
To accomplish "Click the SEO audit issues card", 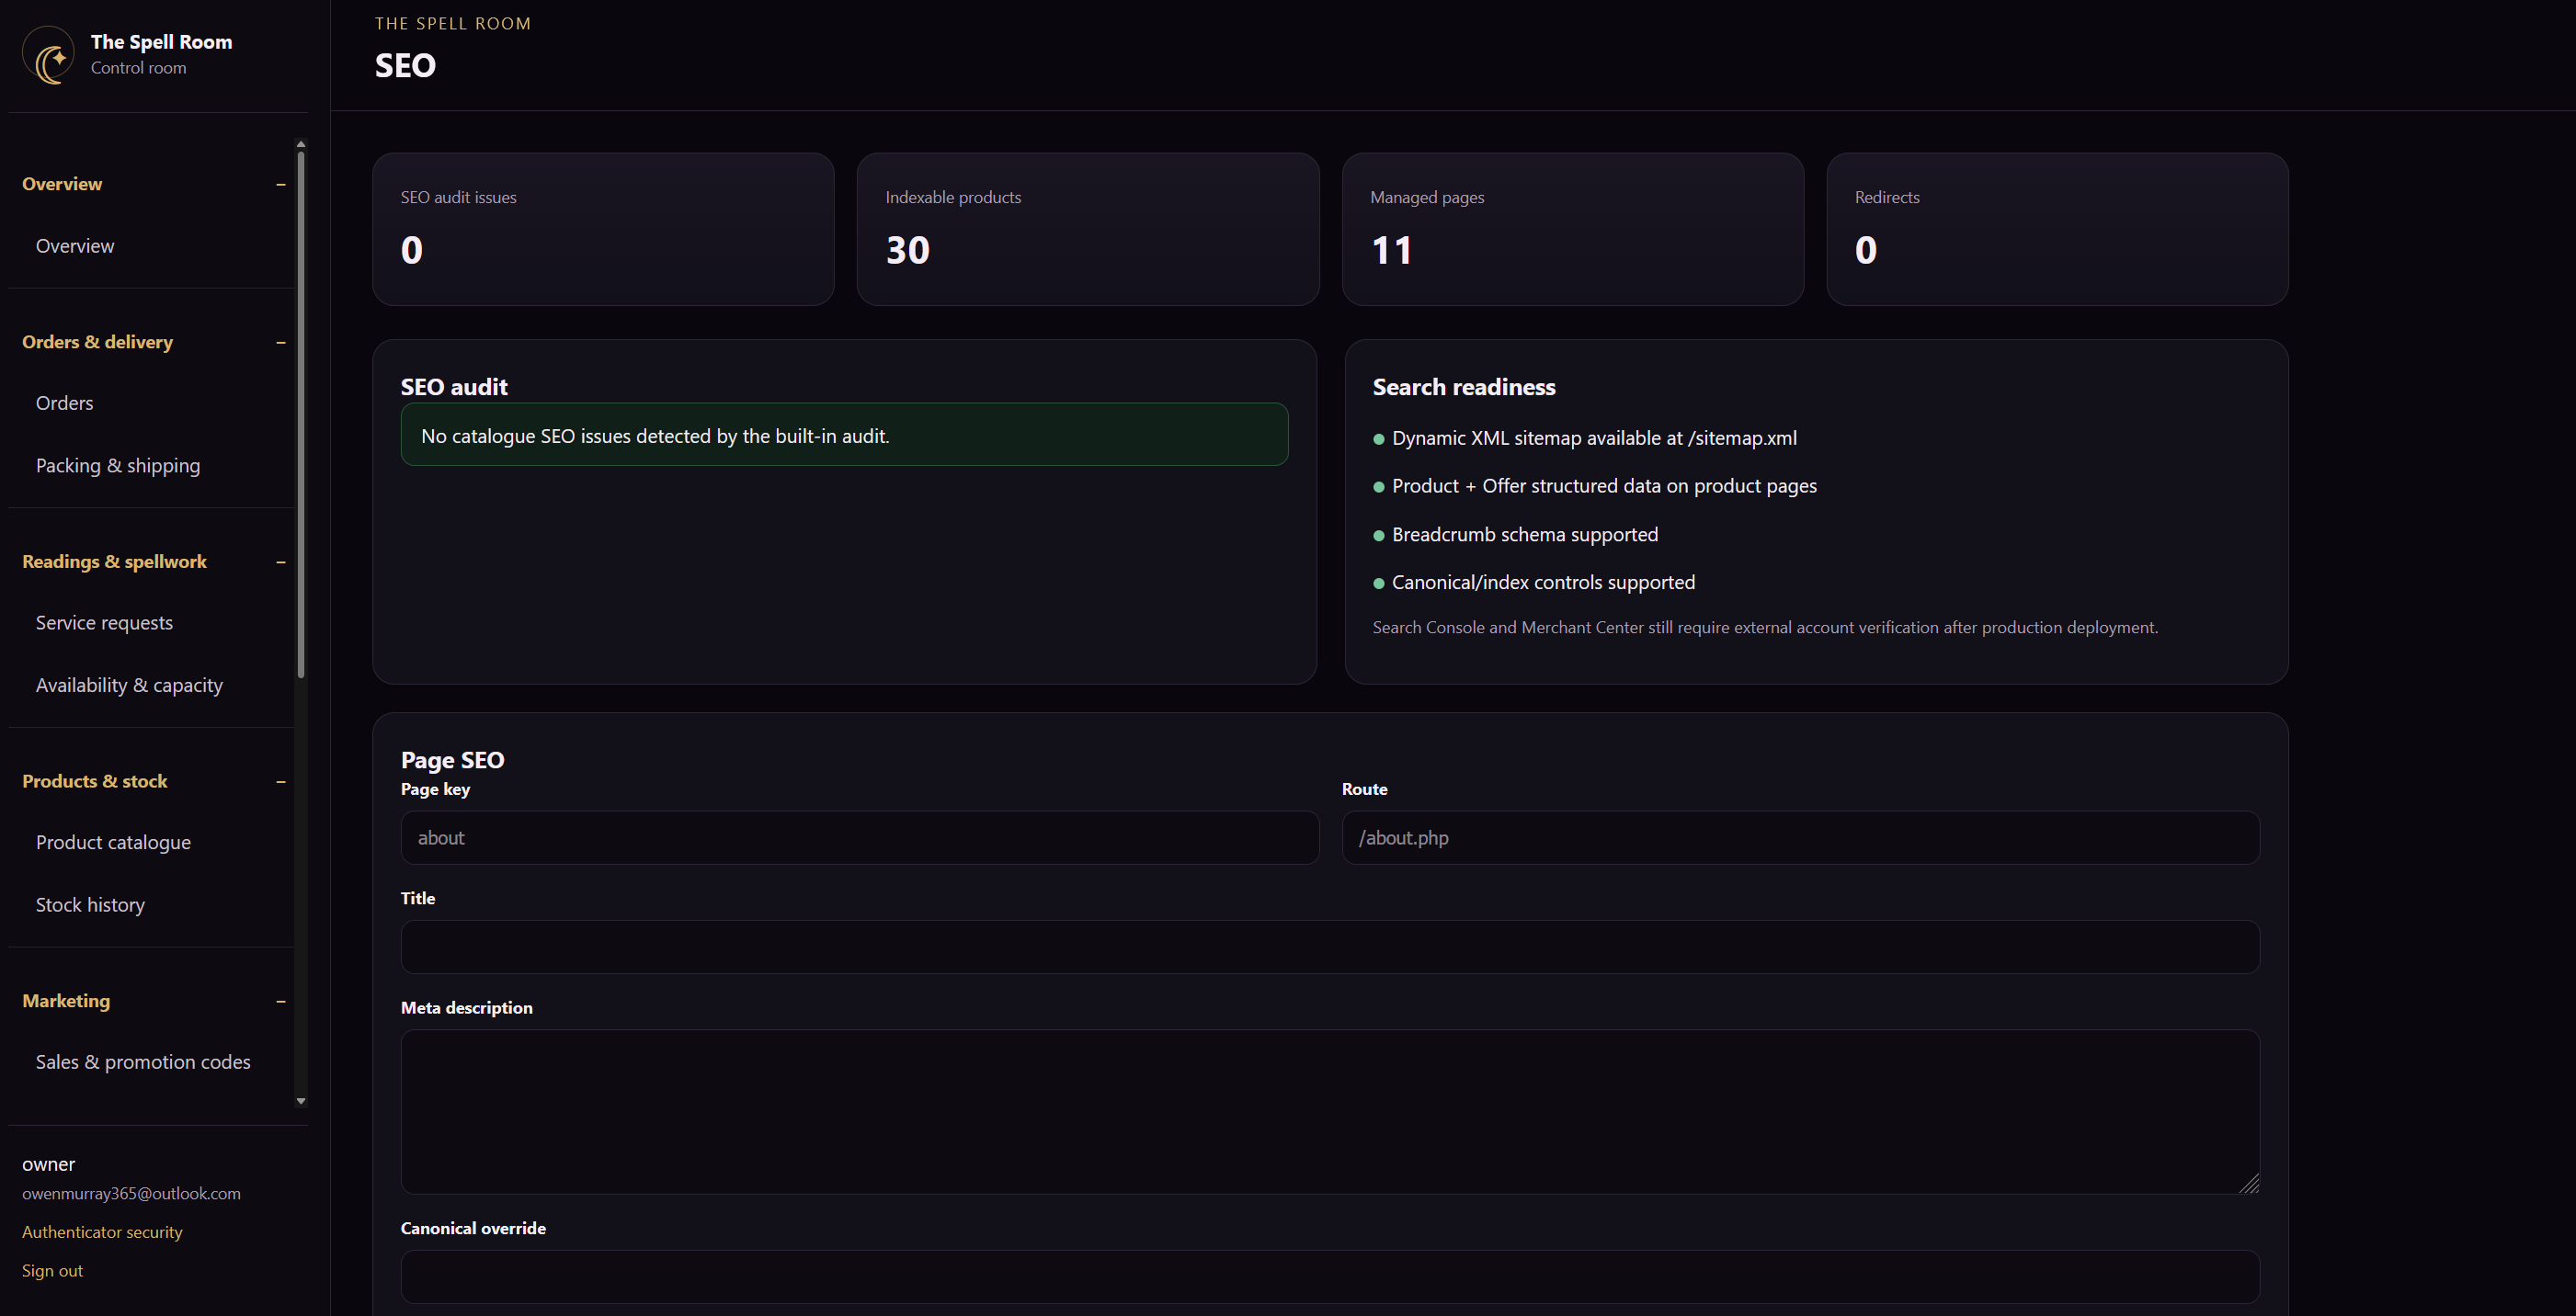I will click(603, 229).
